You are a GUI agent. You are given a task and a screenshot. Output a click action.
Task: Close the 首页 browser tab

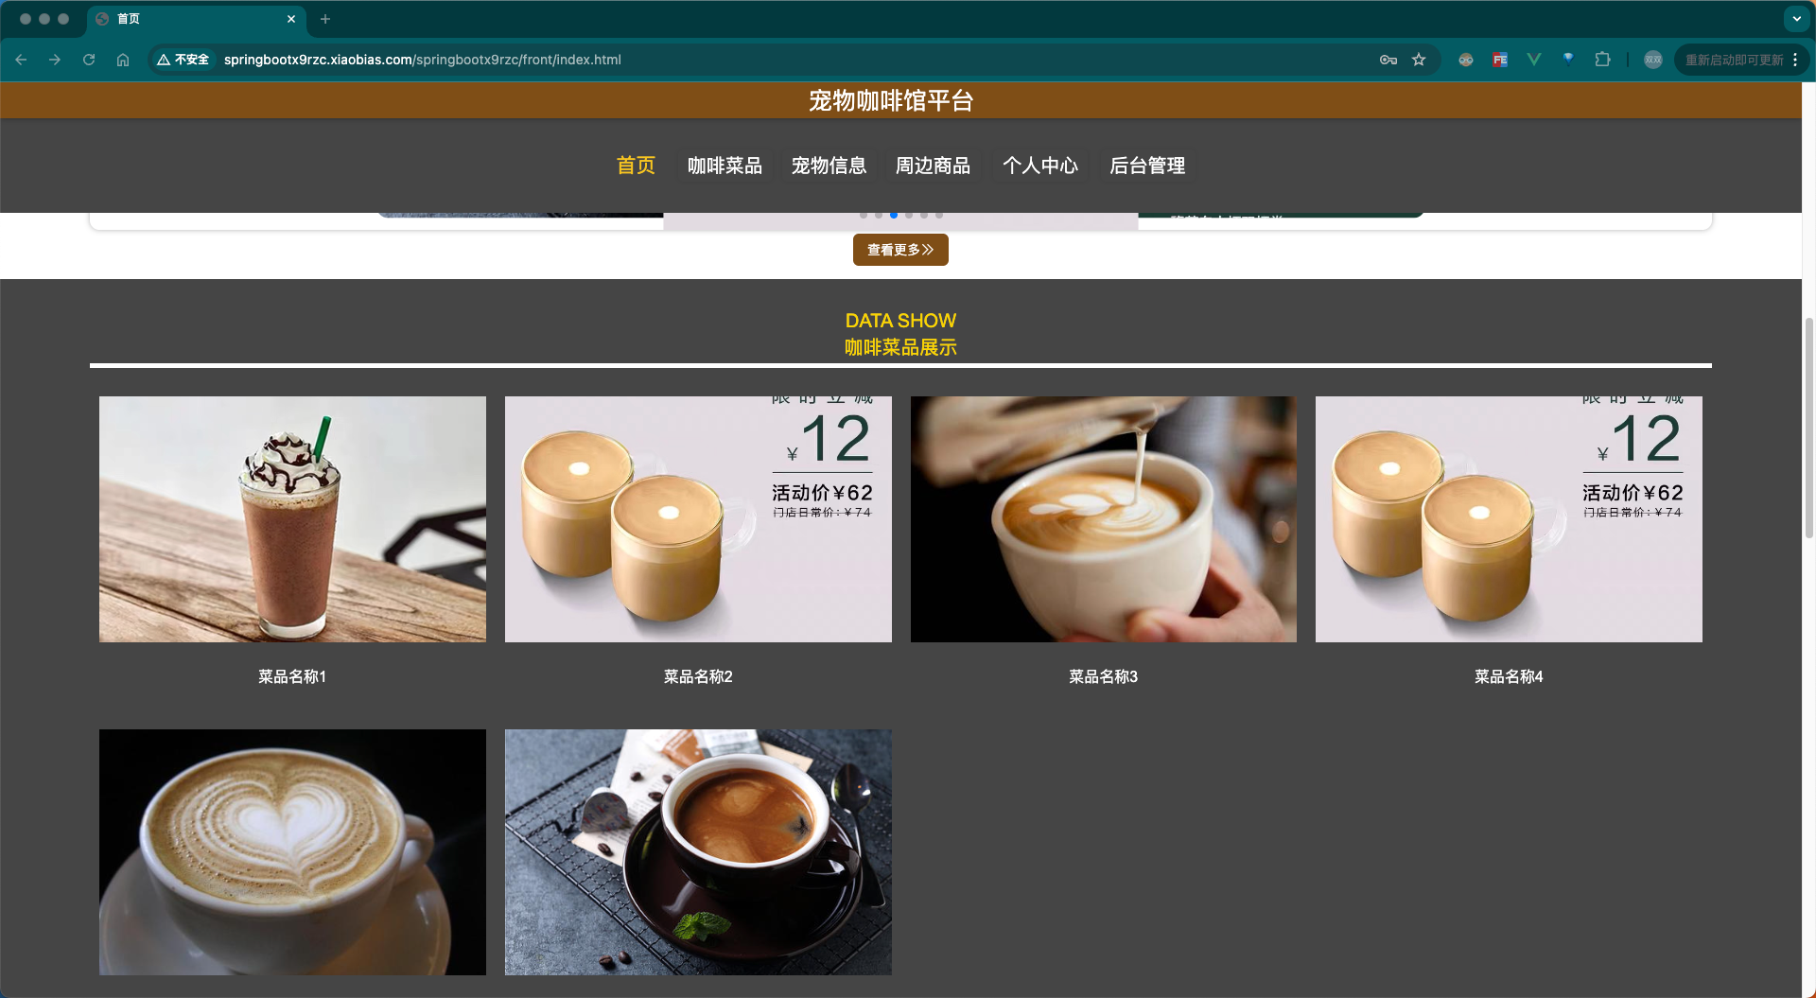(x=291, y=19)
